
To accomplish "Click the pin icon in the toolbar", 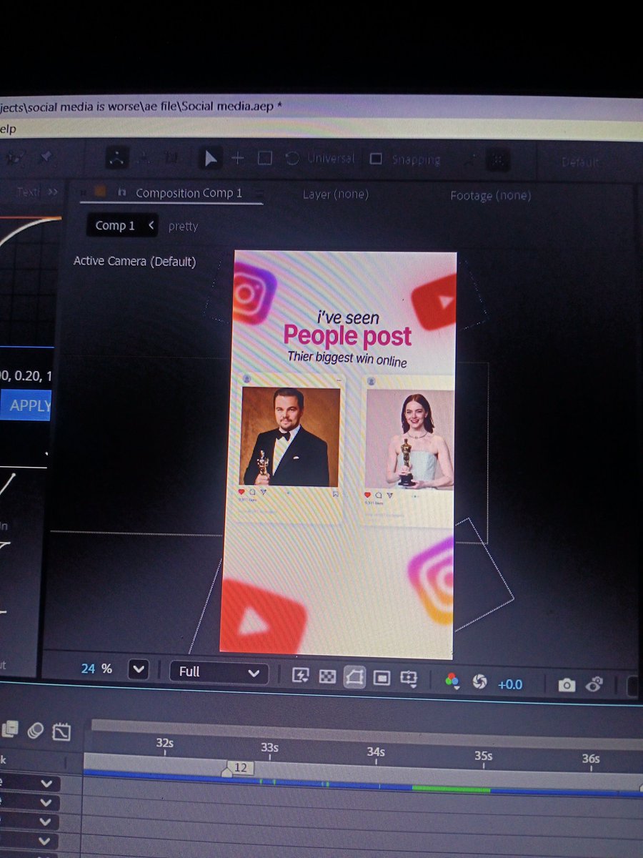I will point(44,158).
